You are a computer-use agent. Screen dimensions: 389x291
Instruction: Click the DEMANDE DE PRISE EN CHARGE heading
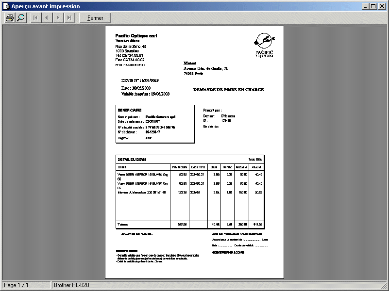[228, 90]
